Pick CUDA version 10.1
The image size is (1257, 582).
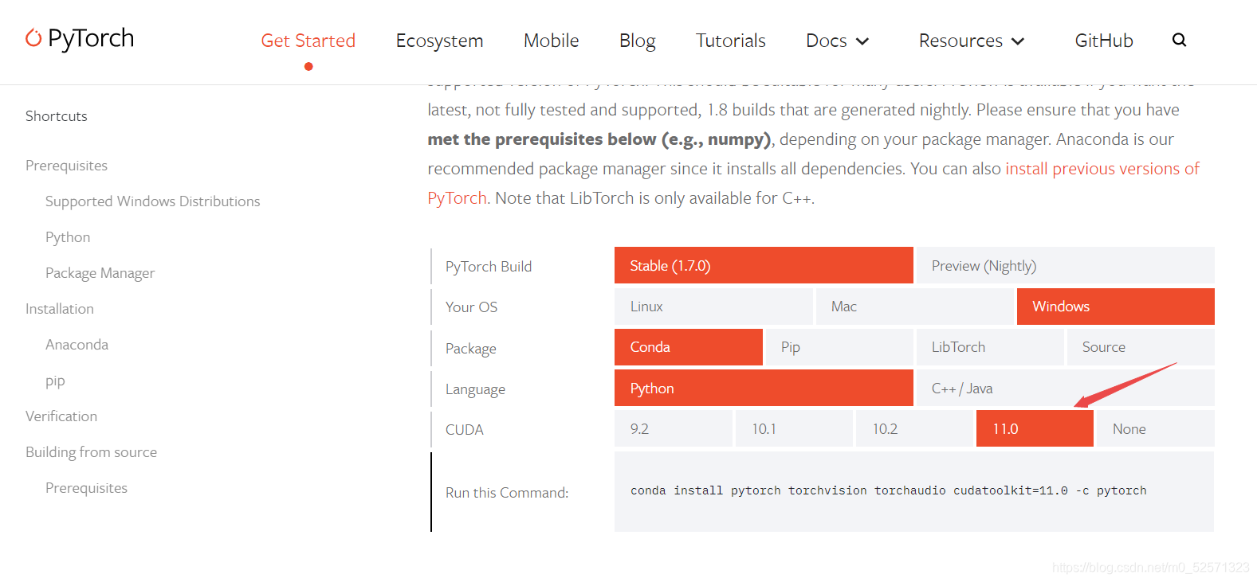click(x=794, y=428)
